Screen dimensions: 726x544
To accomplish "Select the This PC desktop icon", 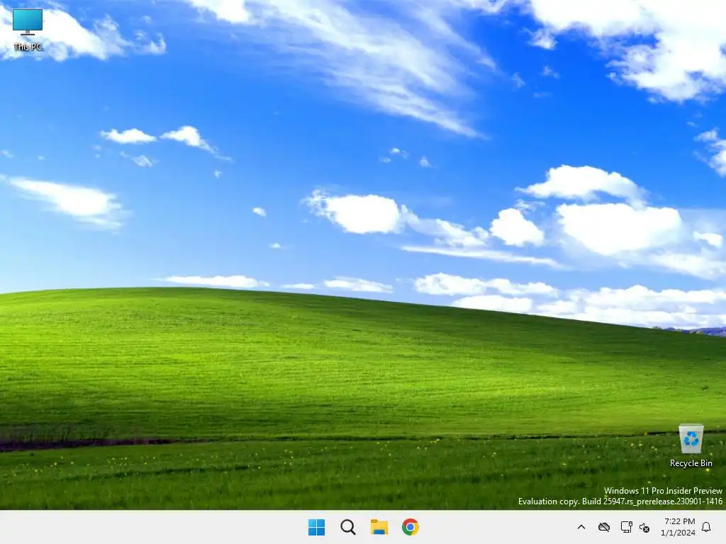I will (x=28, y=30).
